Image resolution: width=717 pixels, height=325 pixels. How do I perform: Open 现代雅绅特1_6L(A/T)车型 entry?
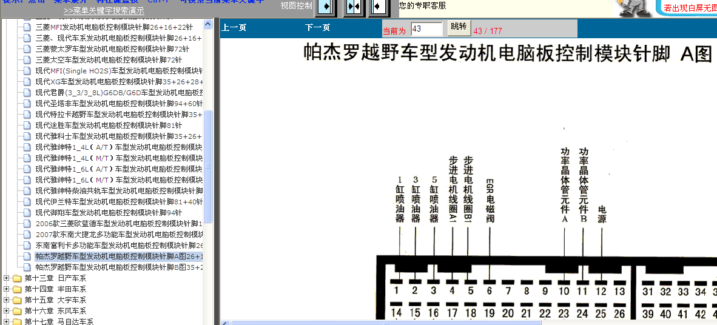(118, 169)
